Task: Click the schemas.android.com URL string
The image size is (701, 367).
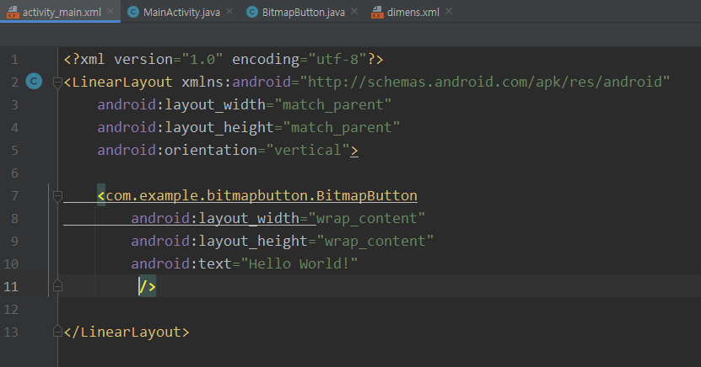Action: coord(485,82)
